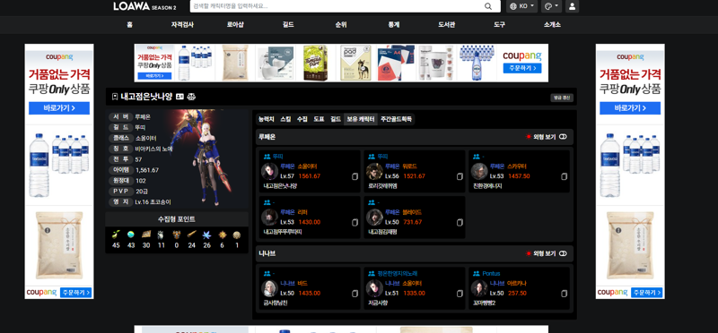The width and height of the screenshot is (718, 333).
Task: Toggle 외형 보기 for 니나브 server
Action: (563, 253)
